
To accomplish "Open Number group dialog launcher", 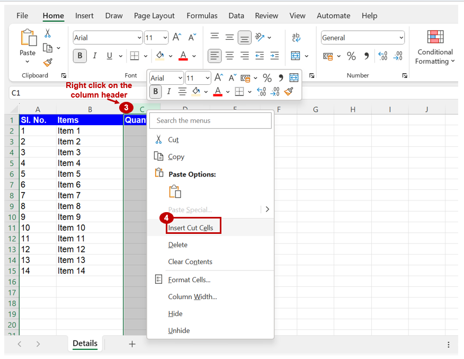I will click(405, 75).
